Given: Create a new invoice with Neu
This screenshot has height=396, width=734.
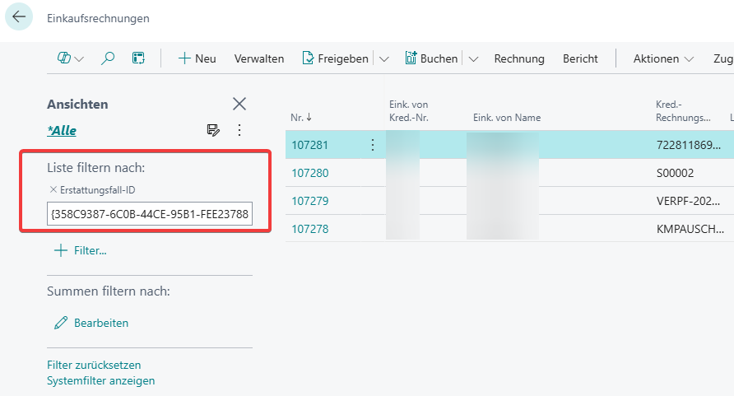Looking at the screenshot, I should tap(197, 58).
